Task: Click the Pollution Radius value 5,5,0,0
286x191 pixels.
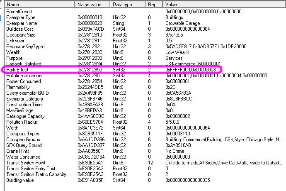Action: click(x=172, y=122)
